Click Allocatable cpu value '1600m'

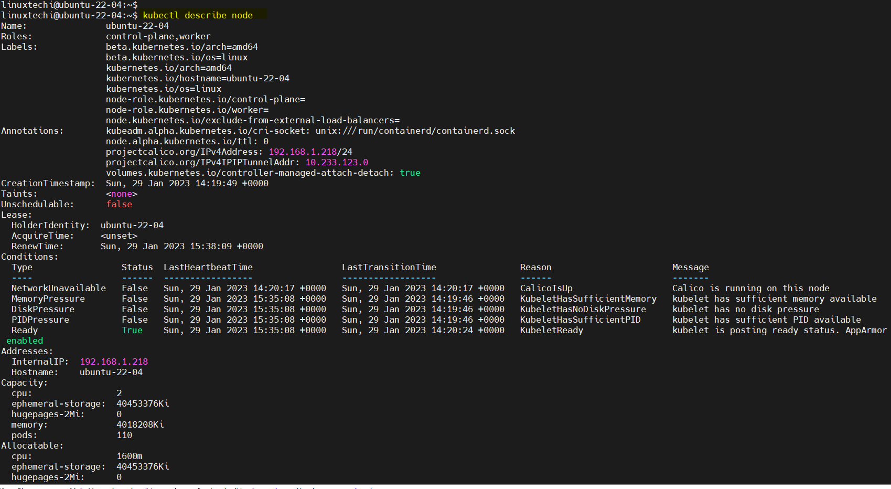tap(130, 456)
